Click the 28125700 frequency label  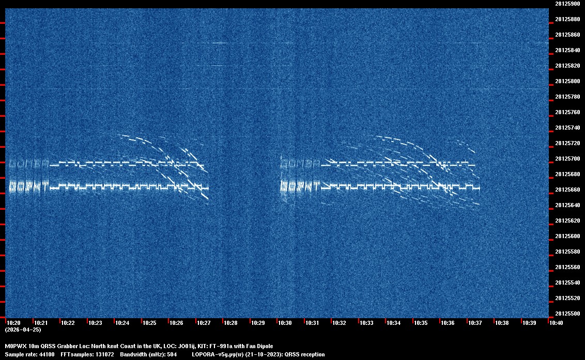point(567,159)
